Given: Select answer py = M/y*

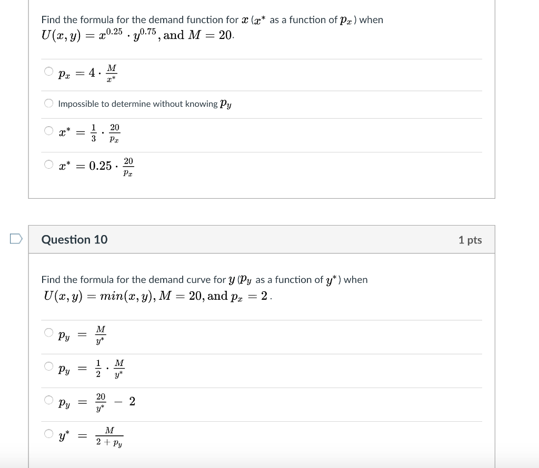Looking at the screenshot, I should coord(48,331).
